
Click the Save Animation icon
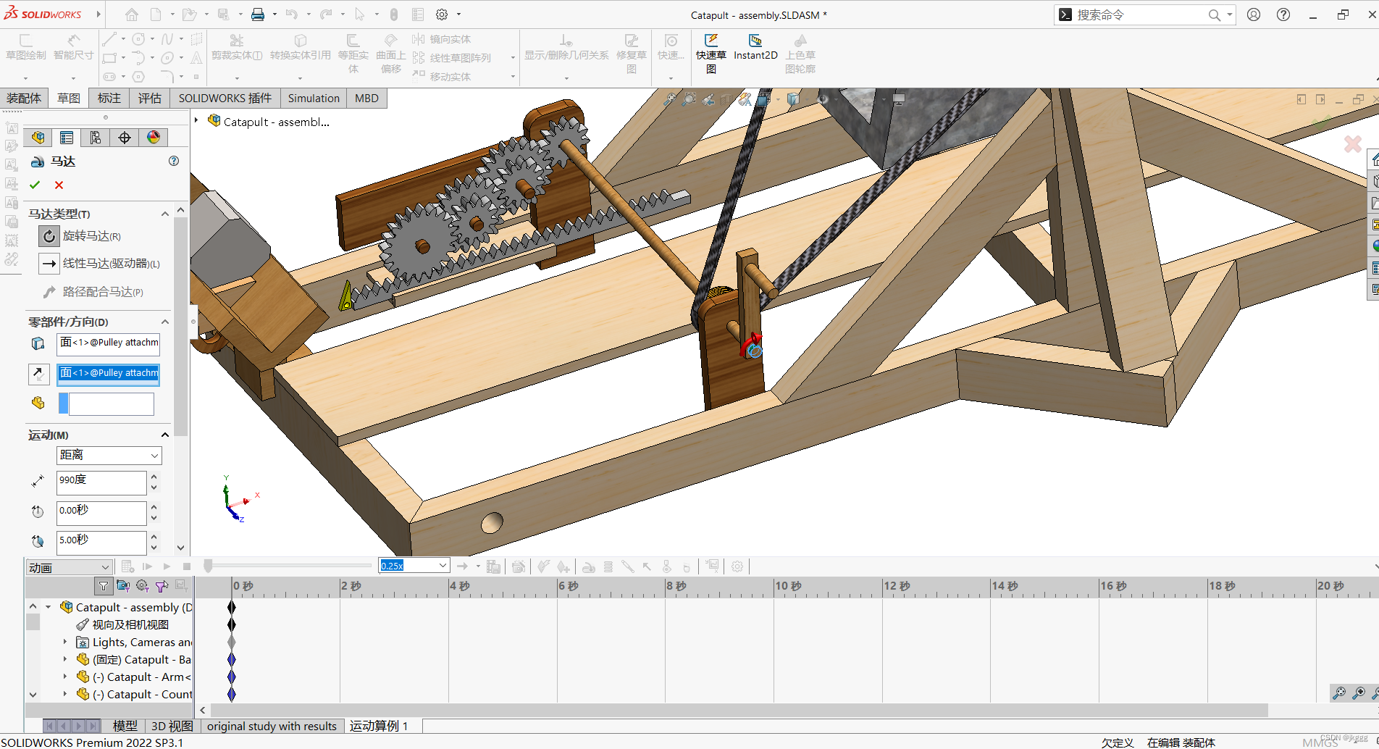point(493,566)
